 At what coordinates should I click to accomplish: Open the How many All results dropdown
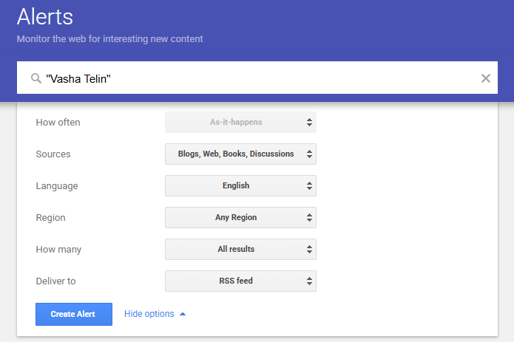(240, 250)
